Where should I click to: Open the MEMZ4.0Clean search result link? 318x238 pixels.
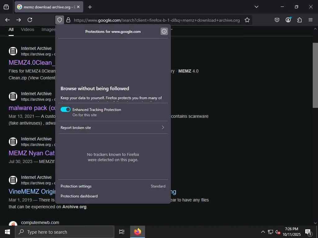(32, 63)
